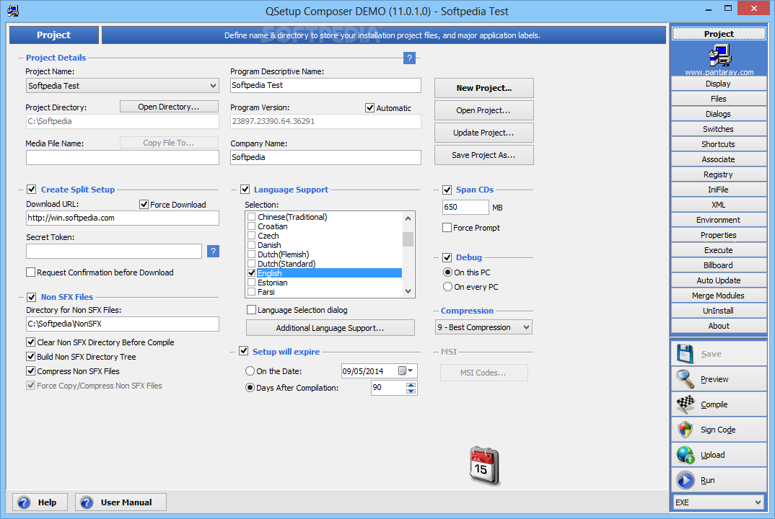775x519 pixels.
Task: Open Project Details help question icon
Action: point(409,58)
